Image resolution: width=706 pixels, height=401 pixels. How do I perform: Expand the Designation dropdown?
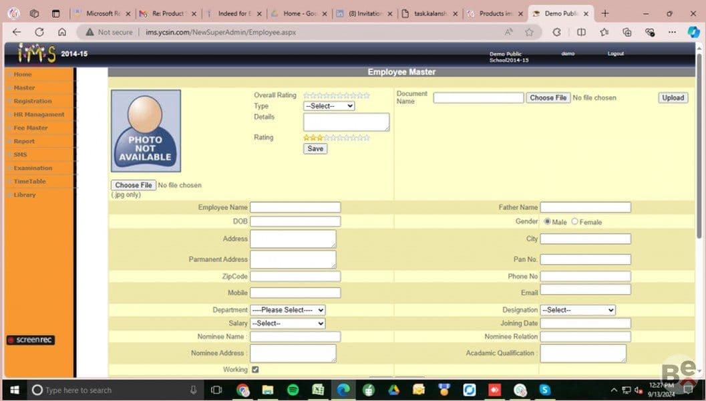(578, 310)
